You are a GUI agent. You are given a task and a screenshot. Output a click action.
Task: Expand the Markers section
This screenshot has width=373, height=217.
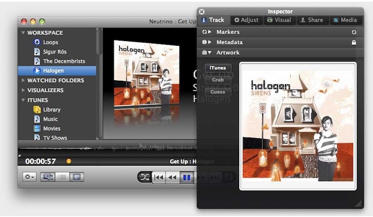click(x=210, y=32)
